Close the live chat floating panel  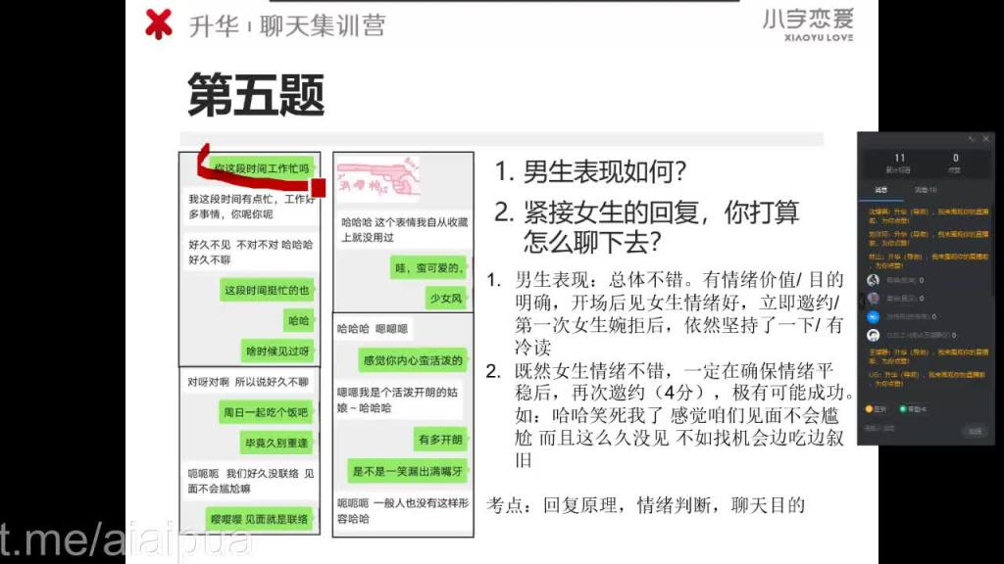coord(986,139)
